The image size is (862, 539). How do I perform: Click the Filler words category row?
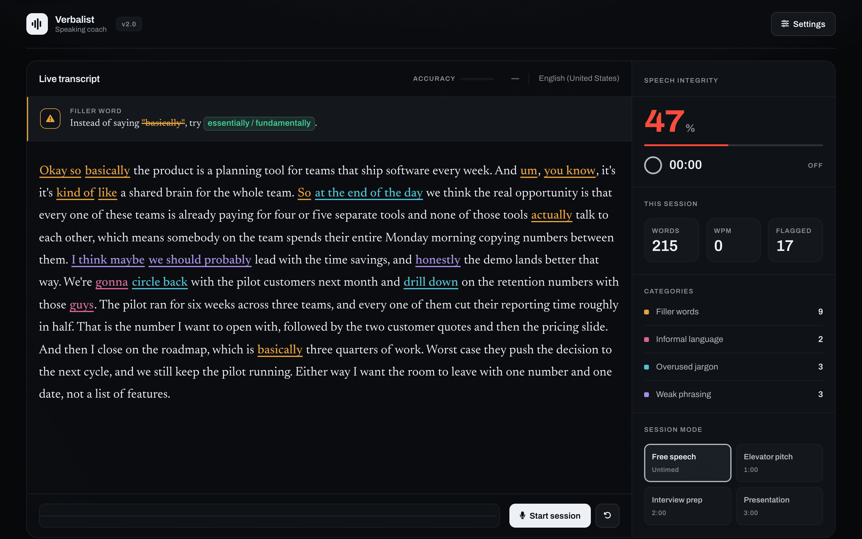point(733,312)
